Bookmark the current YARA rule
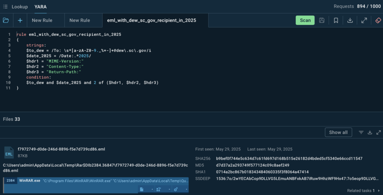 point(336,20)
